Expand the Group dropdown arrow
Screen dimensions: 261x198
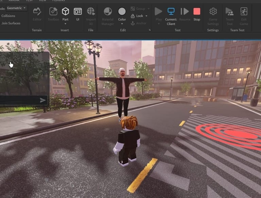(149, 8)
